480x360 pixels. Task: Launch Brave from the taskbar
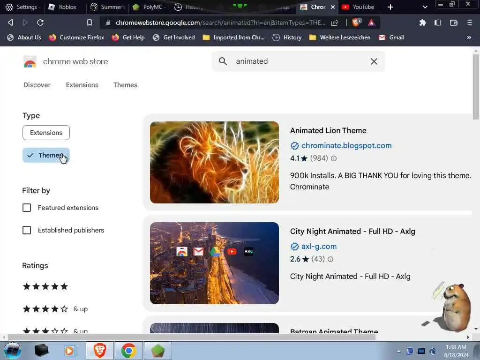pos(99,351)
